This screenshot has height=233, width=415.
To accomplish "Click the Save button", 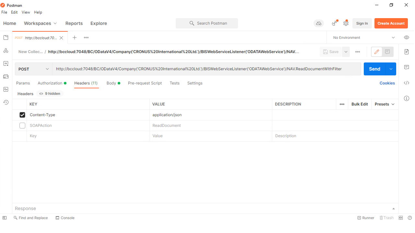I will tap(331, 52).
